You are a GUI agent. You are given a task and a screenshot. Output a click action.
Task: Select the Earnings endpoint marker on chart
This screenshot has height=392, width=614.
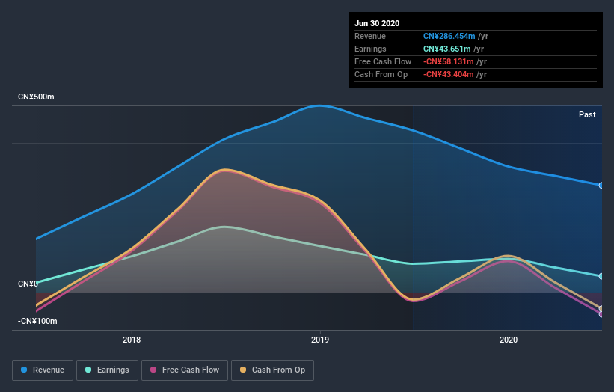click(601, 276)
